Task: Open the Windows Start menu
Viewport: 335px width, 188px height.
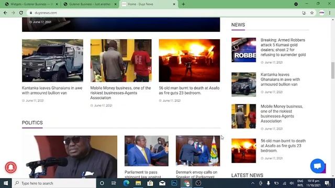Action: (x=6, y=183)
